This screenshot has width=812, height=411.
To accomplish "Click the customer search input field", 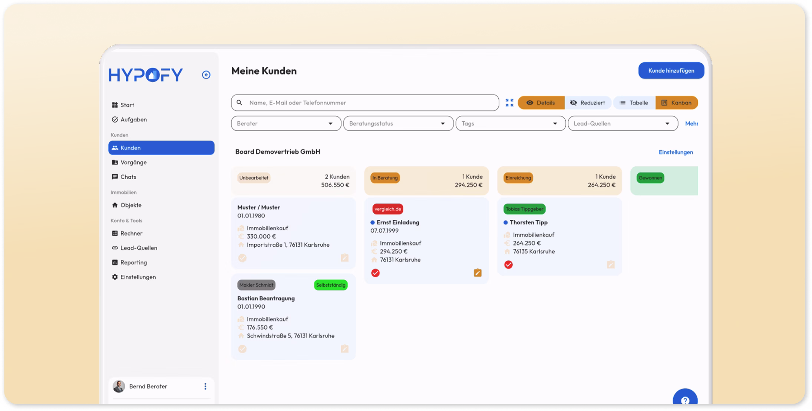I will pyautogui.click(x=365, y=103).
